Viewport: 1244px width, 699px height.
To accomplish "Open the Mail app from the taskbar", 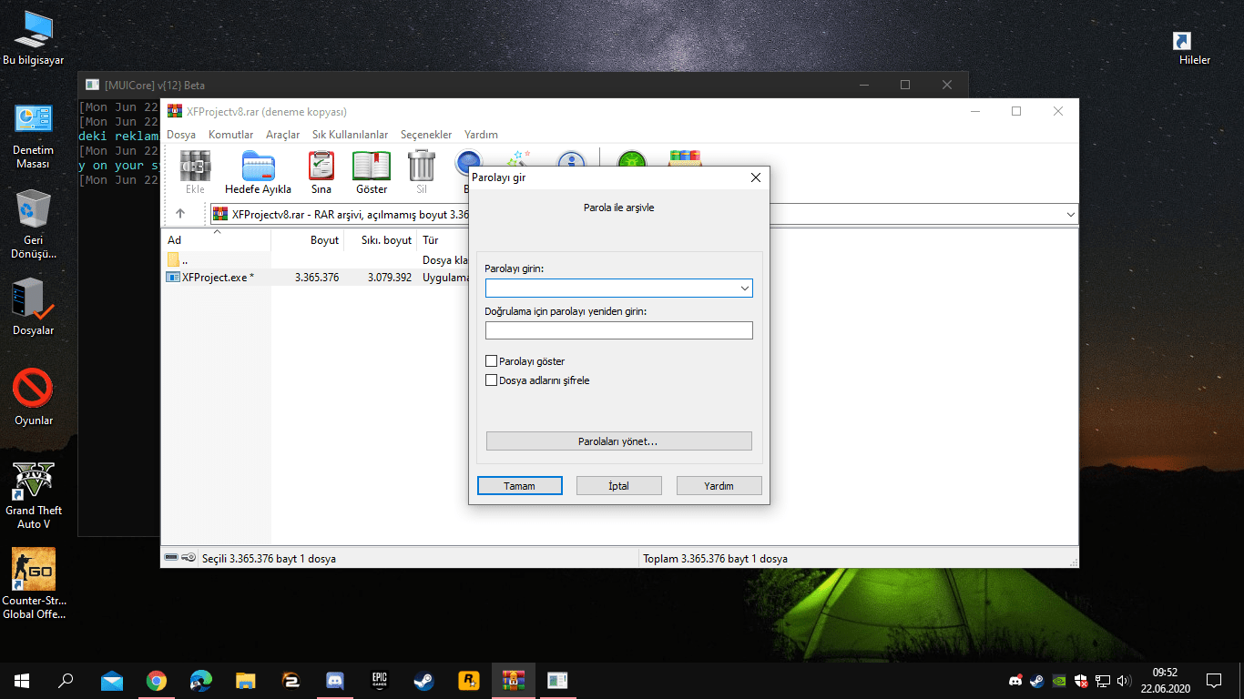I will (112, 680).
